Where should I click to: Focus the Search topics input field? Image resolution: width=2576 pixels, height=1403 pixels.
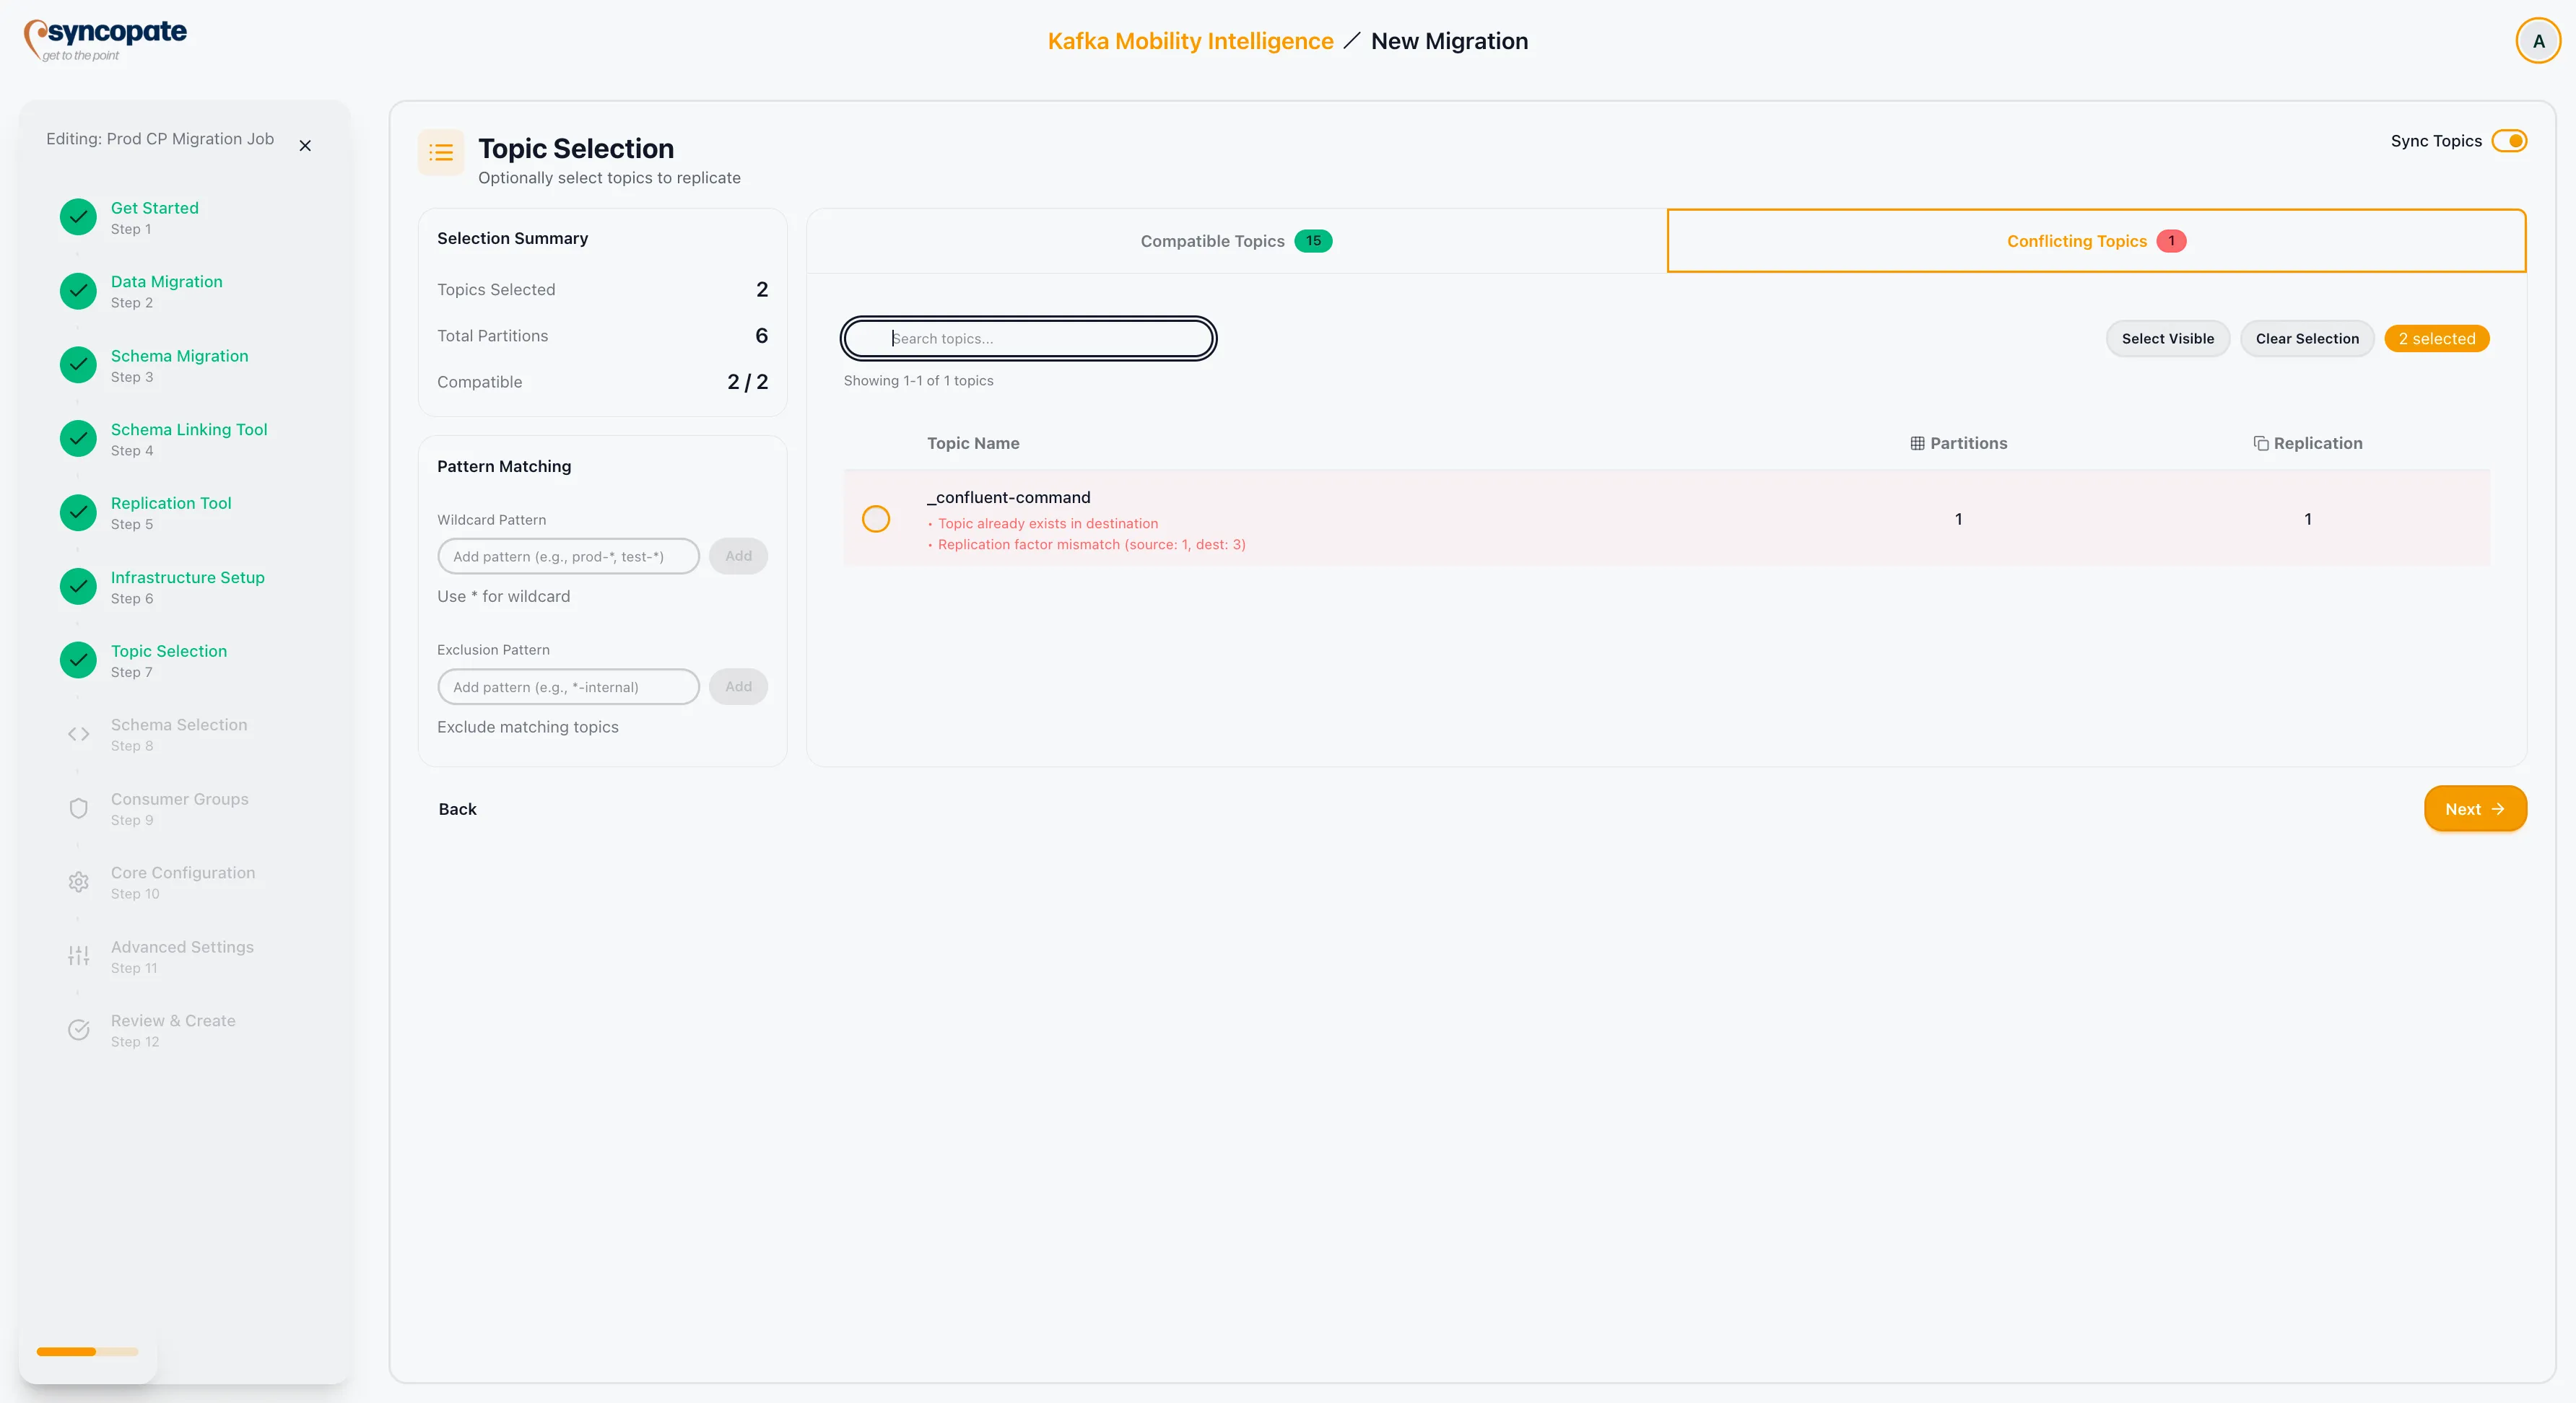1030,338
